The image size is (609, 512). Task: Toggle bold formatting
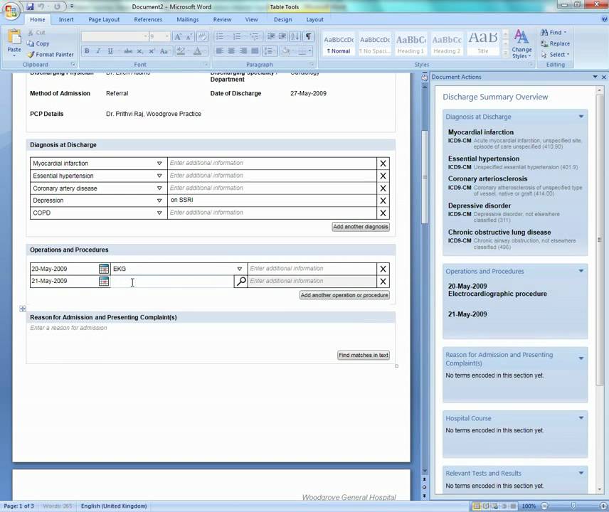(87, 51)
